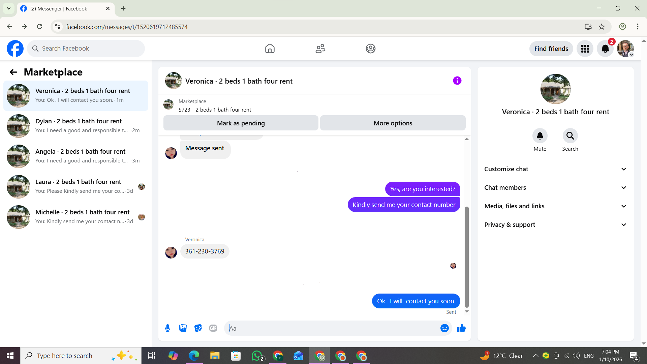Viewport: 647px width, 364px height.
Task: Open the emoji picker in message box
Action: click(x=444, y=328)
